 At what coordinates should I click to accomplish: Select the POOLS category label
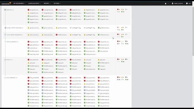(9, 60)
